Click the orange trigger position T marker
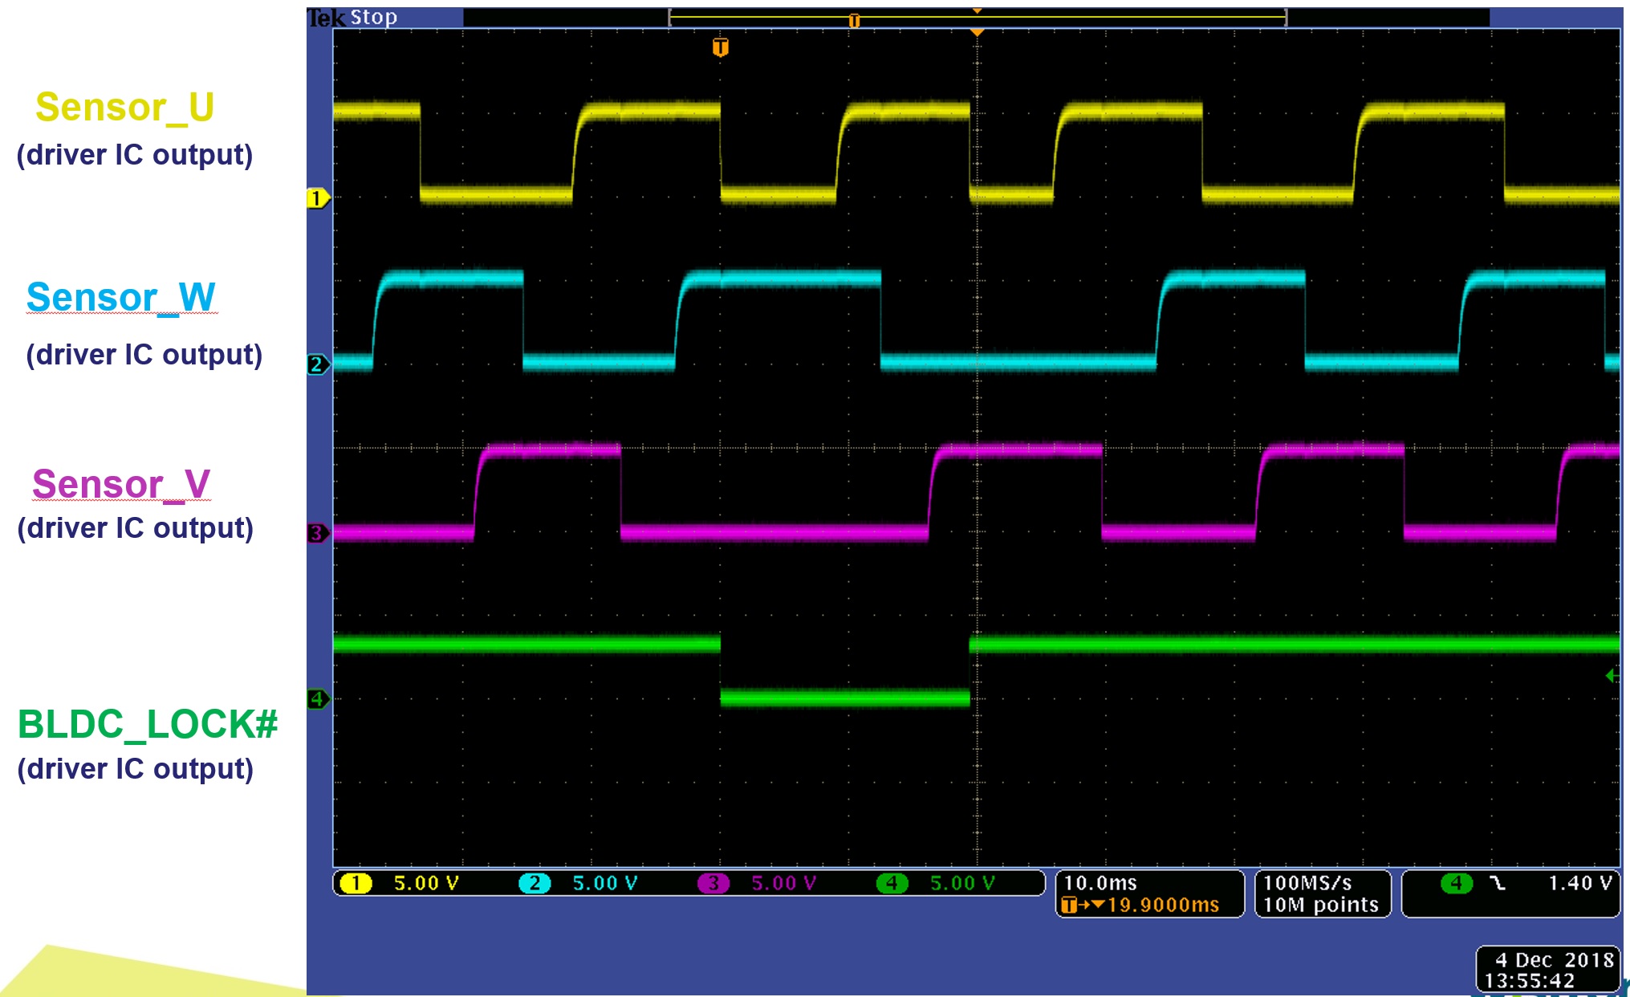The image size is (1630, 997). (720, 47)
